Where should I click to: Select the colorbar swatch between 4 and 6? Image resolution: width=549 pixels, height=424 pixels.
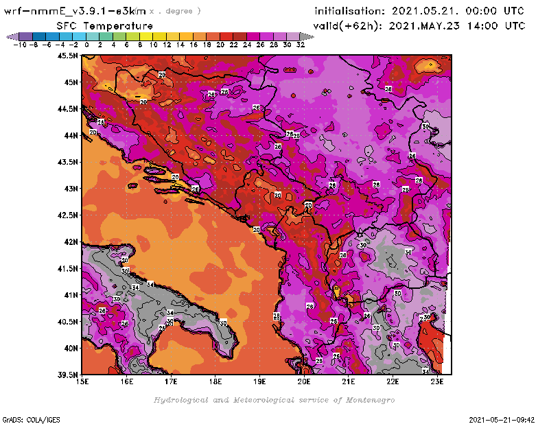(x=119, y=36)
